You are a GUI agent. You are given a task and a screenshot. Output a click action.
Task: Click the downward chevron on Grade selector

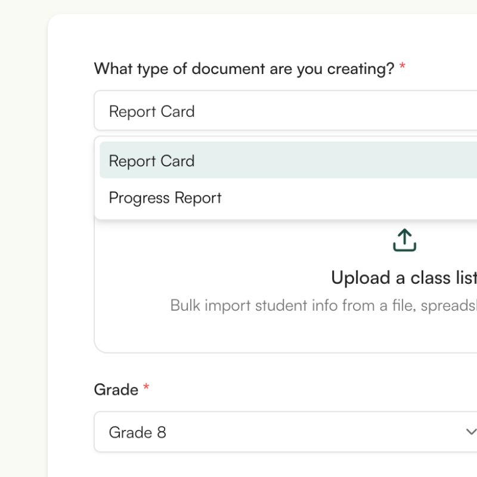(x=470, y=432)
